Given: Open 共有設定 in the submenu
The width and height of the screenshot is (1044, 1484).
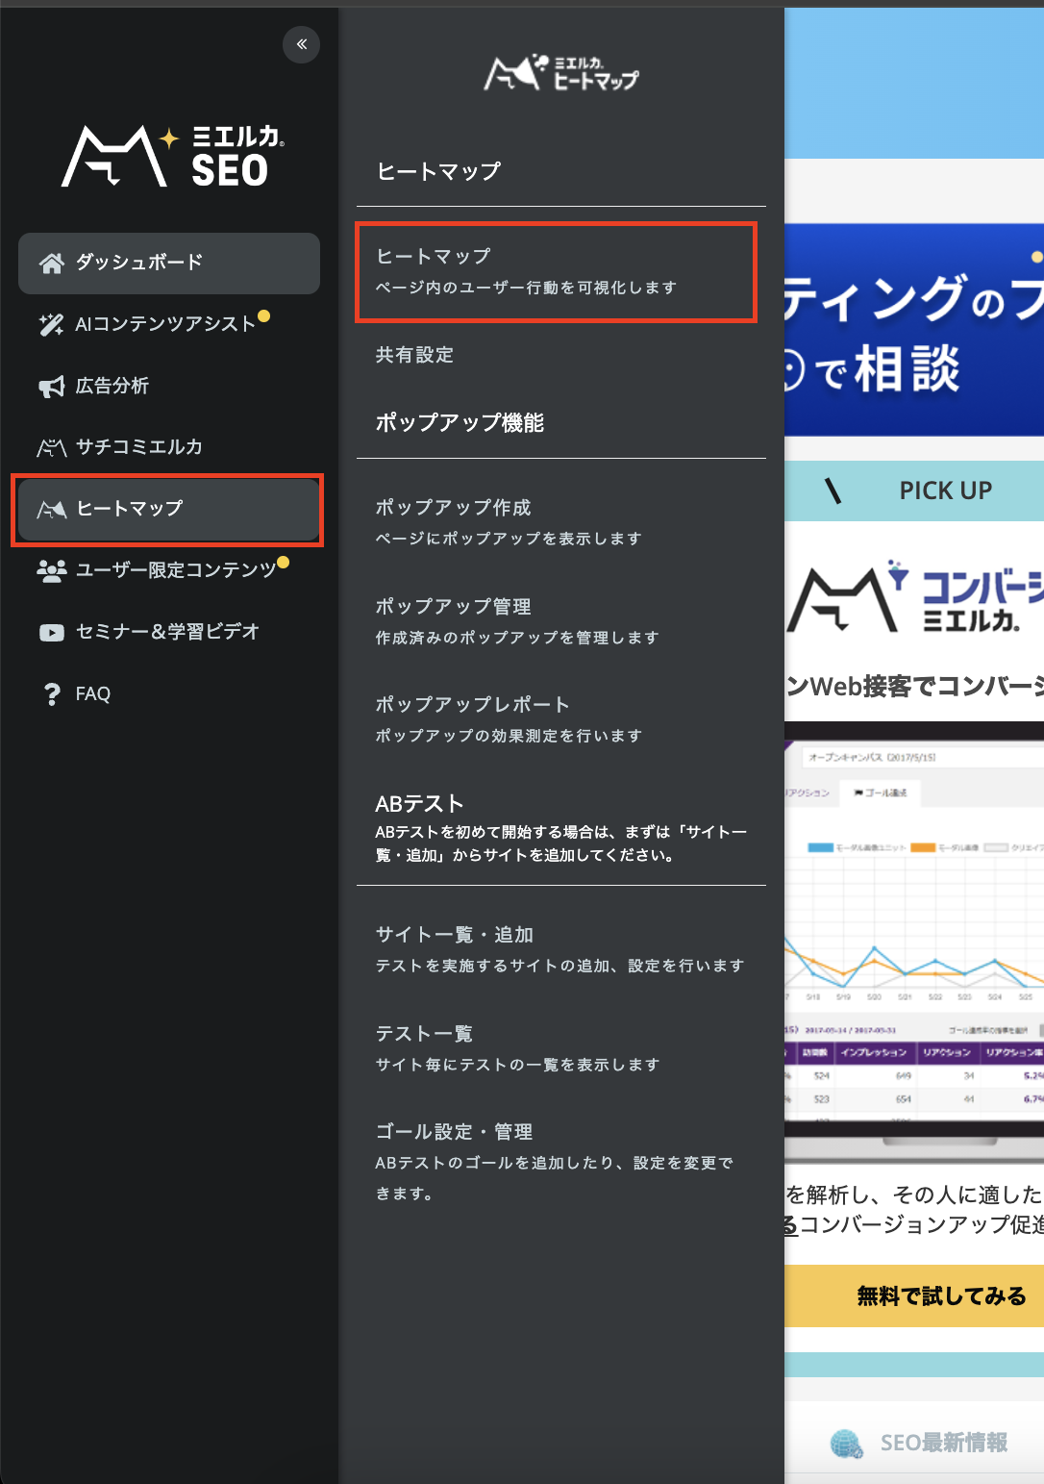Looking at the screenshot, I should coord(414,355).
